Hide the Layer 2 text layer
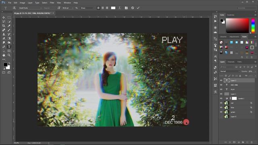 (x=221, y=81)
